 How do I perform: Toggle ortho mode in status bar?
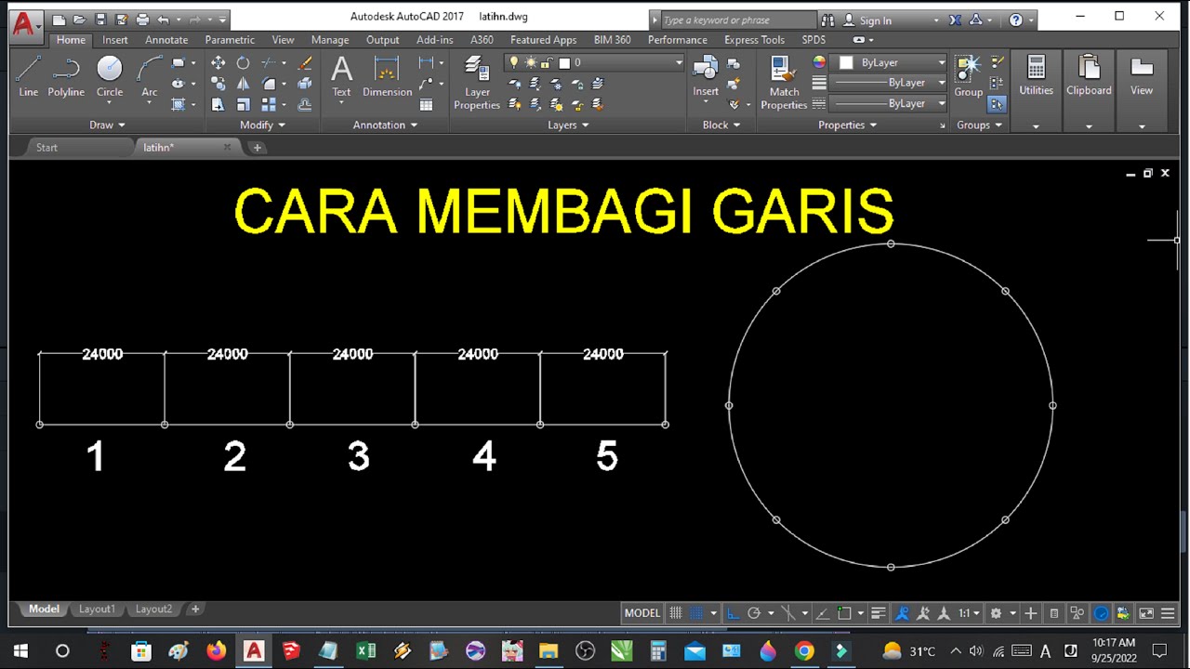pos(733,613)
